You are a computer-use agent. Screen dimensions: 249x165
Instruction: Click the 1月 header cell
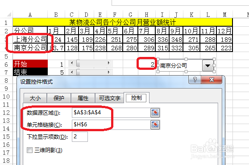[x=56, y=31]
